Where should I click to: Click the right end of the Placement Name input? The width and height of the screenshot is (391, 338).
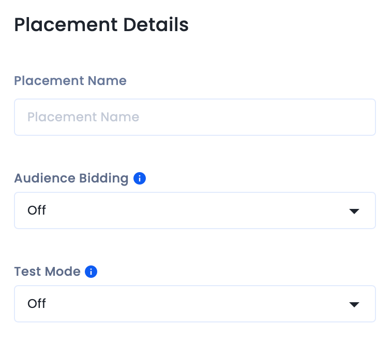click(x=362, y=117)
